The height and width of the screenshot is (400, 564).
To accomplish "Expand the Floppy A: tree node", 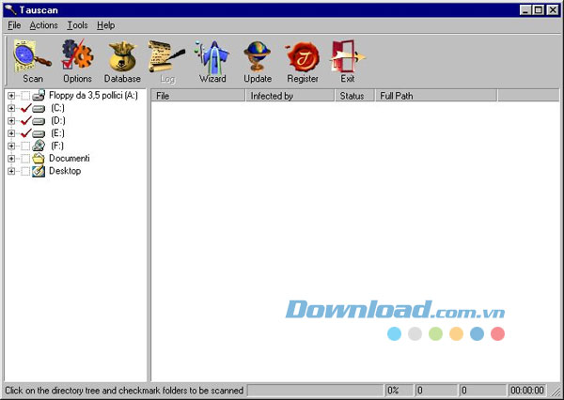I will coord(11,96).
